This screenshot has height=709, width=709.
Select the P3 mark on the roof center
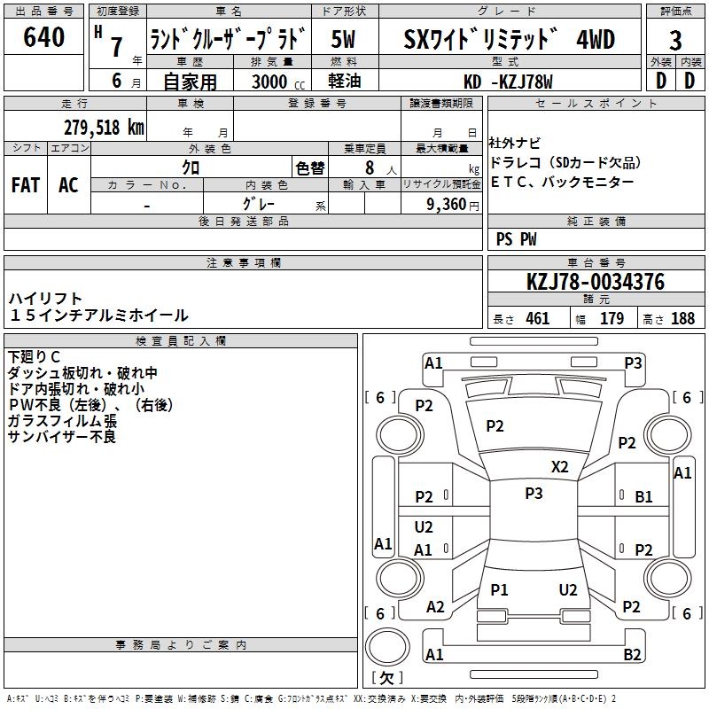(534, 494)
